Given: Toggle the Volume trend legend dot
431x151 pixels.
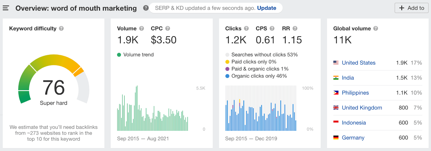Looking at the screenshot, I should pos(119,55).
